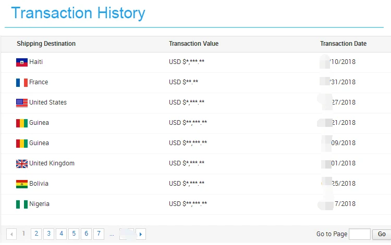Click the previous page arrow
The height and width of the screenshot is (245, 391).
pos(11,235)
